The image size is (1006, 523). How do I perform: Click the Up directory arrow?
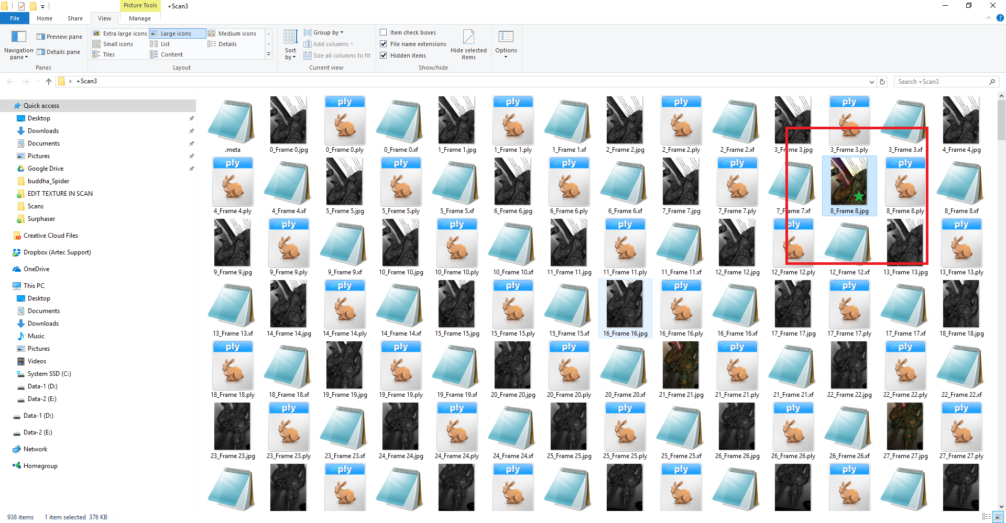(49, 82)
